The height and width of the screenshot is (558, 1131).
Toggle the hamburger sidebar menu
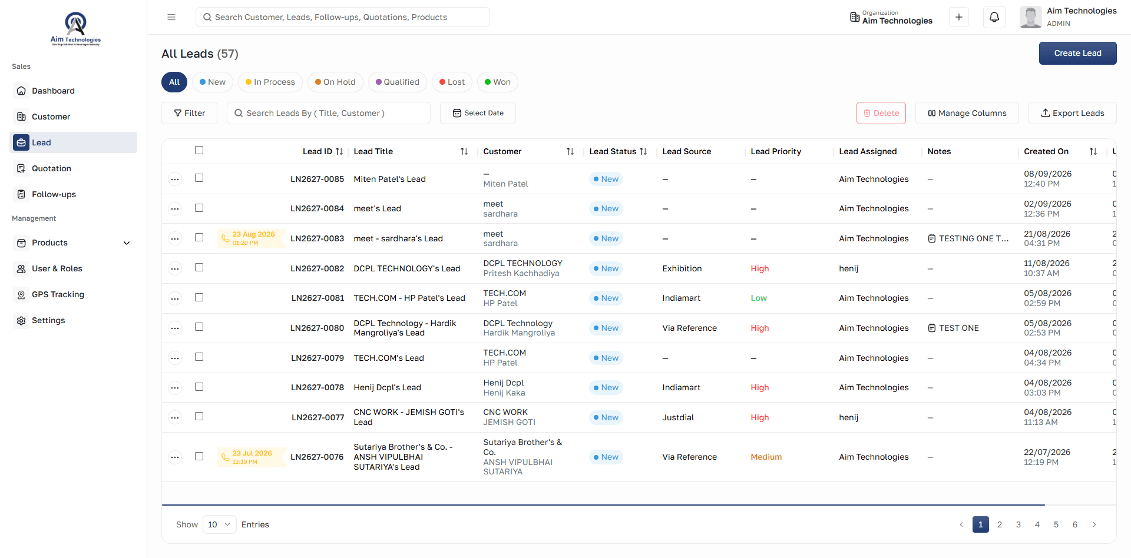171,17
